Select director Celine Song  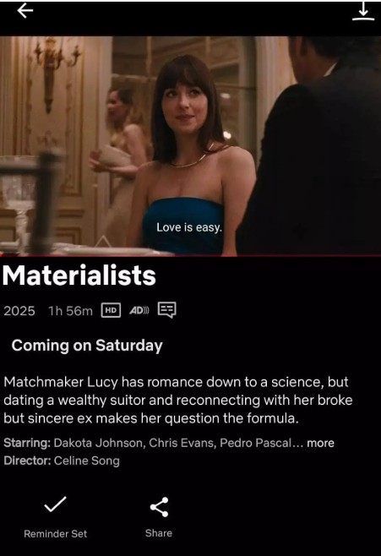point(87,461)
